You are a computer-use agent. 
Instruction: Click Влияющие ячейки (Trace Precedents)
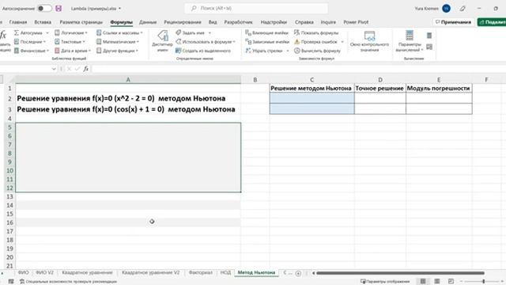(x=267, y=32)
